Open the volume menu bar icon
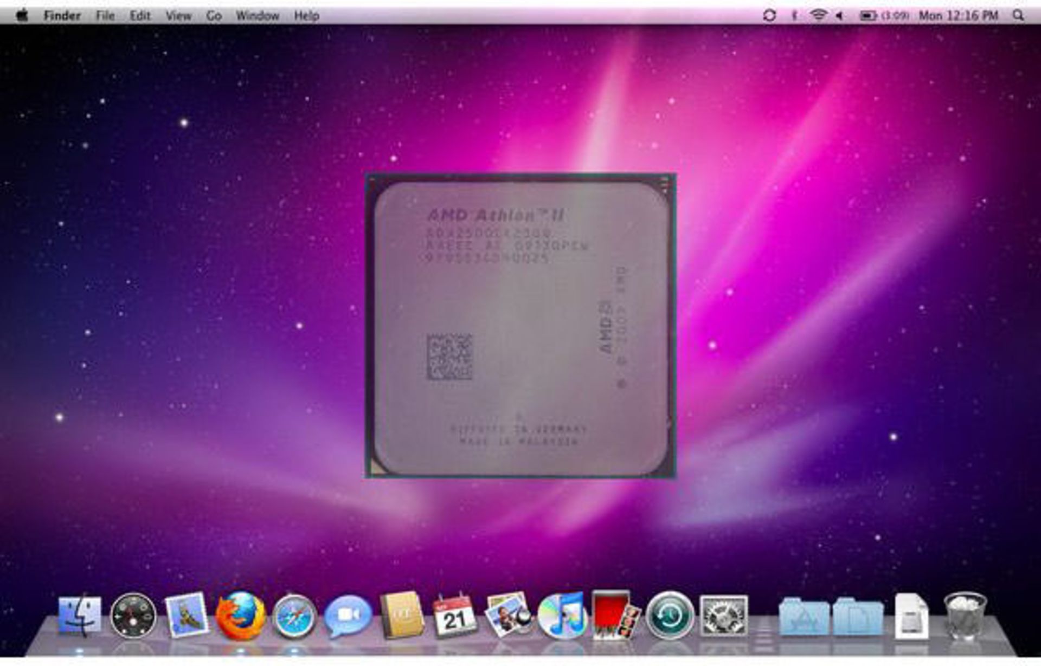1041x666 pixels. 840,16
